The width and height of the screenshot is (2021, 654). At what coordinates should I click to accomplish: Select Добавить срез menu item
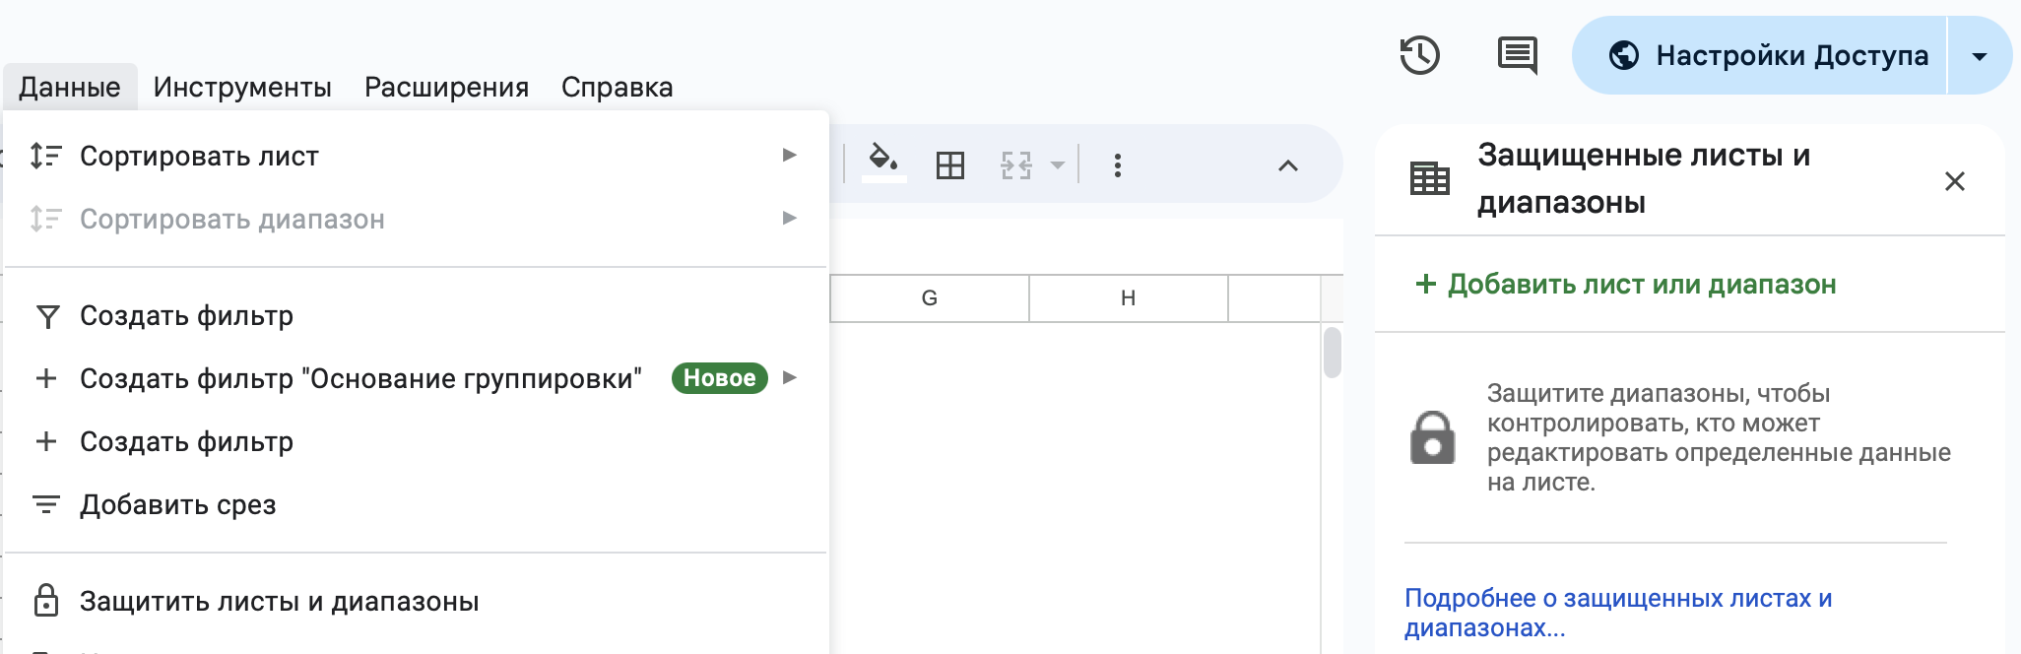coord(177,505)
